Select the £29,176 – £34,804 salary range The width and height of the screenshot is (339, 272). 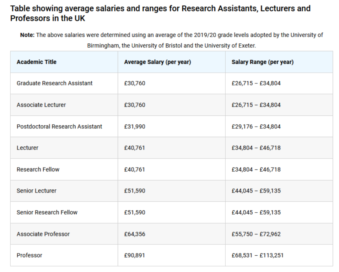click(x=256, y=127)
